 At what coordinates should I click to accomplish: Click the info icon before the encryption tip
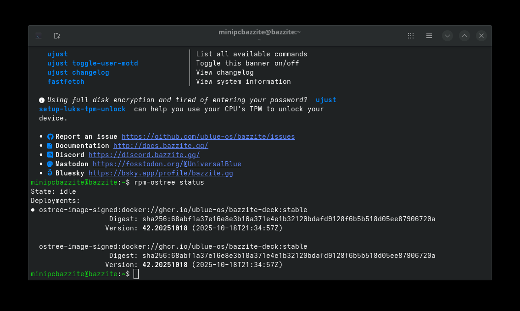coord(42,100)
